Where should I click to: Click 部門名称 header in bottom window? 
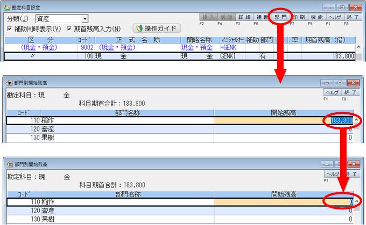[128, 194]
